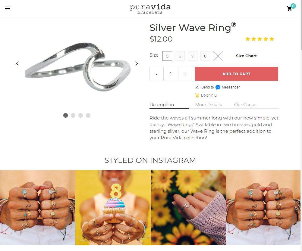The image size is (302, 251).
Task: Add the ring to cart
Action: [x=237, y=74]
